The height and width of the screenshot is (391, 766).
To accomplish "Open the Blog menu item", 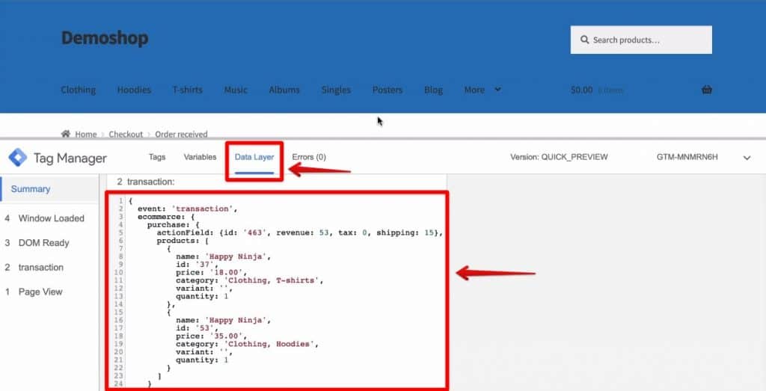I will (433, 90).
